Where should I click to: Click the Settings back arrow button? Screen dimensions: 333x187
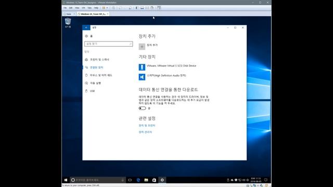click(x=86, y=28)
